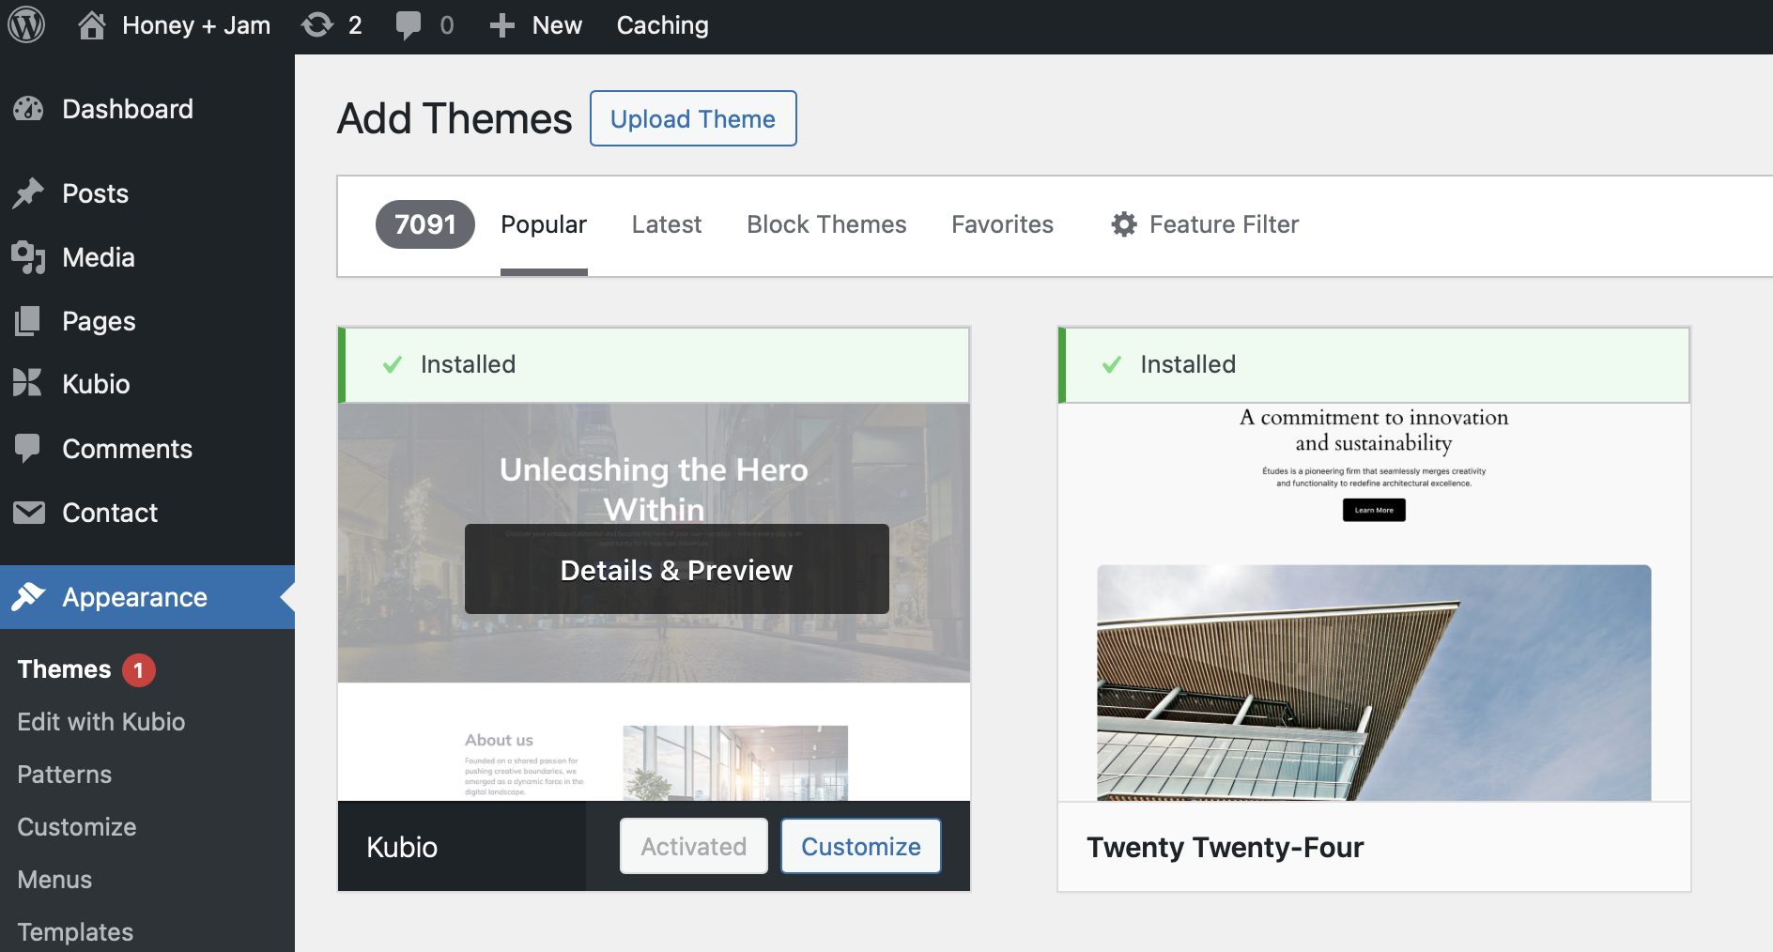Click Details & Preview on Kubio theme

pos(676,570)
